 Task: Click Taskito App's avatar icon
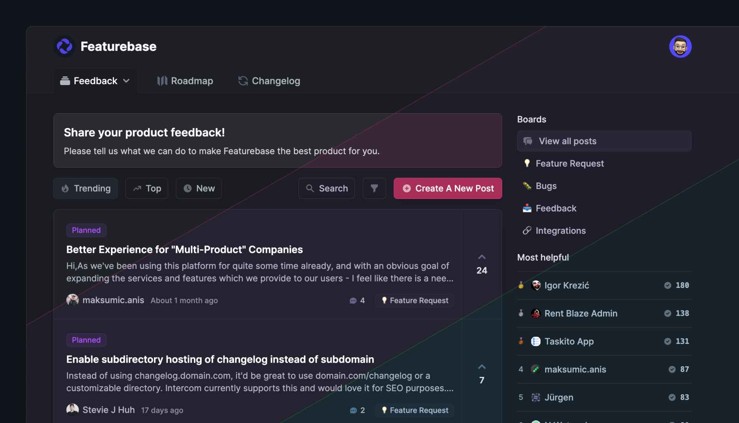coord(536,341)
